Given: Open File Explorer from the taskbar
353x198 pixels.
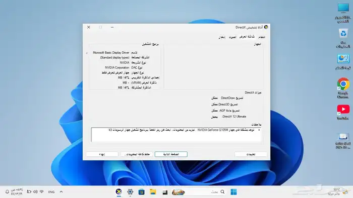Looking at the screenshot, I should (153, 192).
